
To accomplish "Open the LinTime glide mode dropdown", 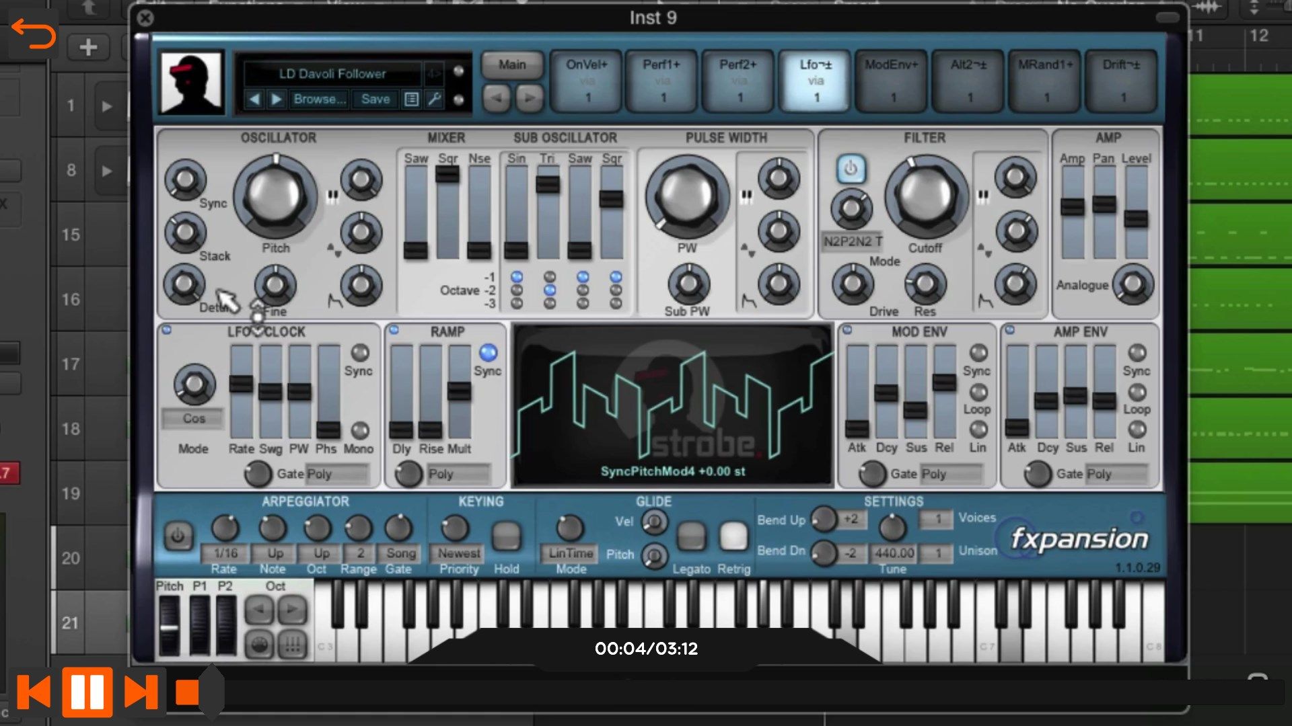I will click(570, 553).
